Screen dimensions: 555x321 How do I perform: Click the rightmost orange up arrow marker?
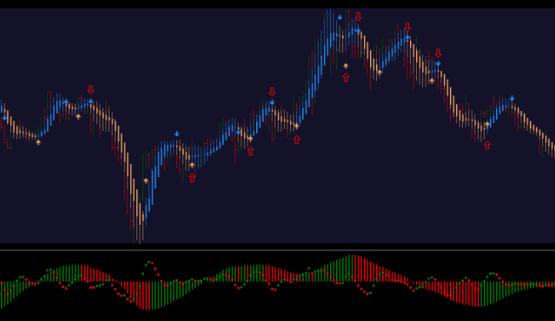(487, 124)
